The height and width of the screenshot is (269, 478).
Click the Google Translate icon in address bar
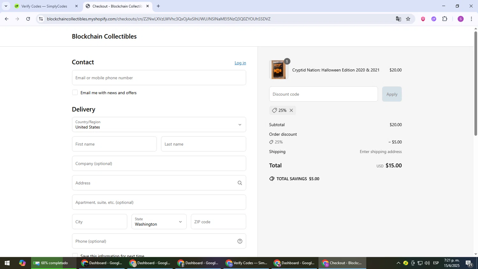(x=398, y=19)
